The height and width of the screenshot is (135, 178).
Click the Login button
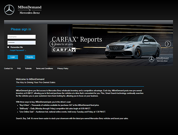coord(13,57)
